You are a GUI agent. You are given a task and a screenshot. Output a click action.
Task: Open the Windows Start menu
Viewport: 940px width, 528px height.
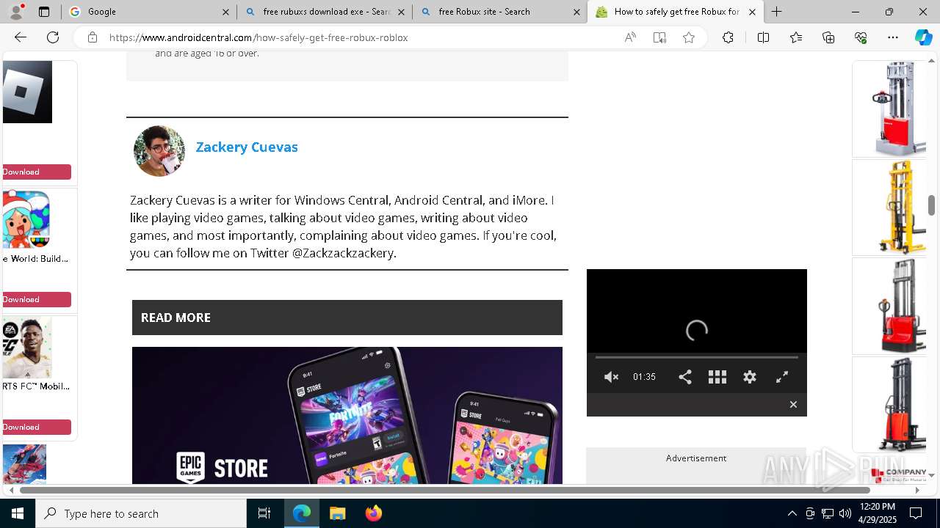pyautogui.click(x=18, y=513)
